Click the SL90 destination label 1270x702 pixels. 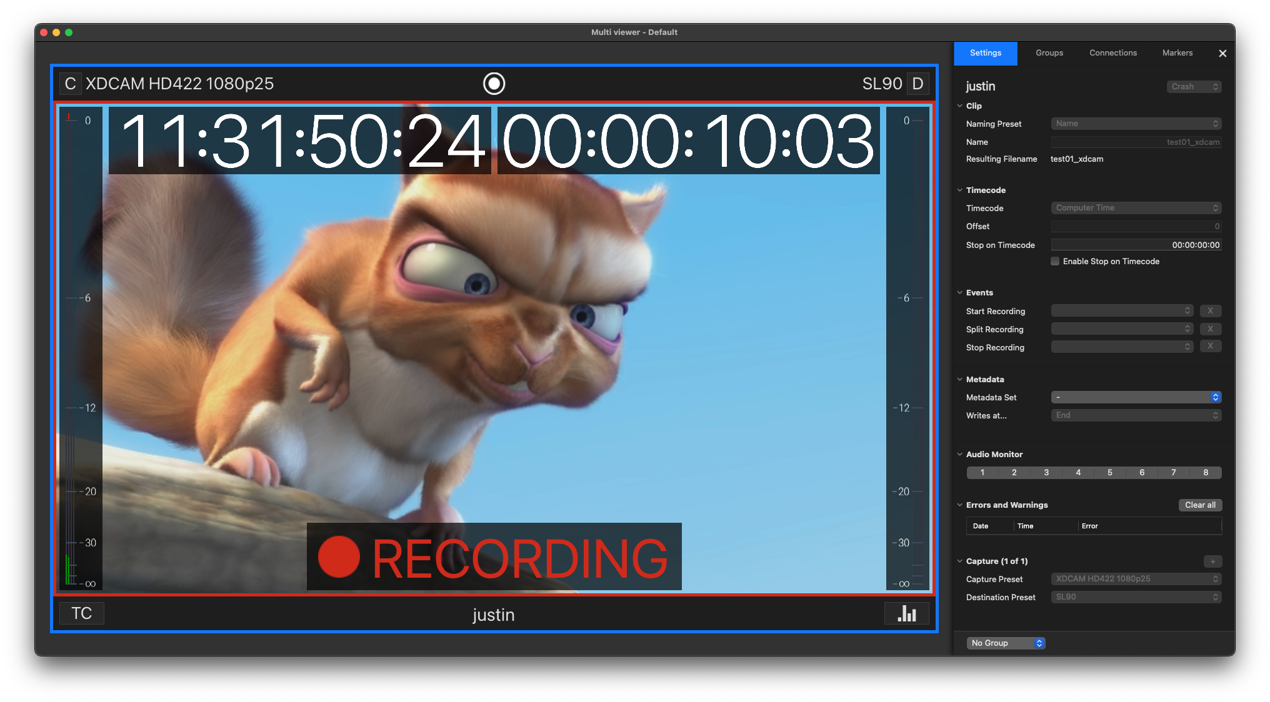(x=882, y=84)
